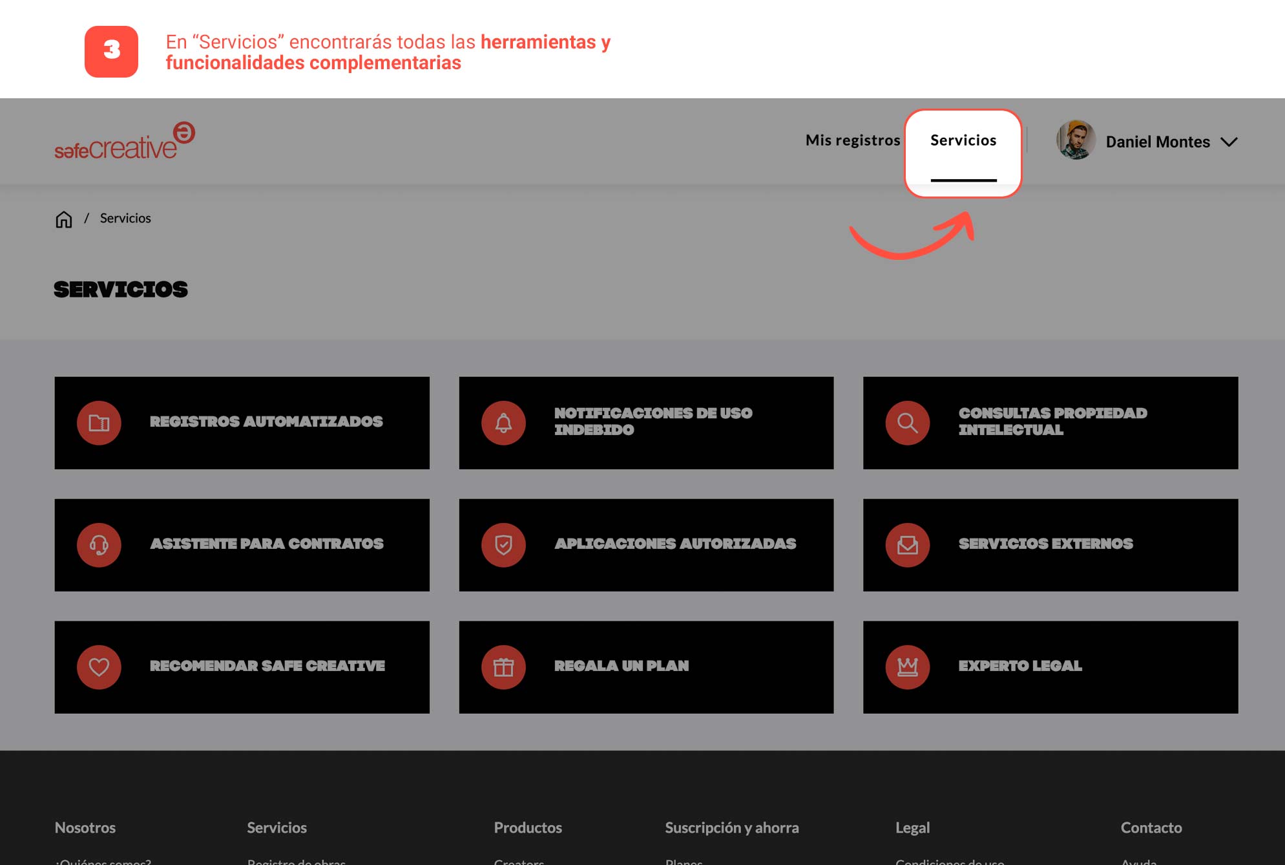Open the Aplicaciones Autorizadas service

(646, 545)
